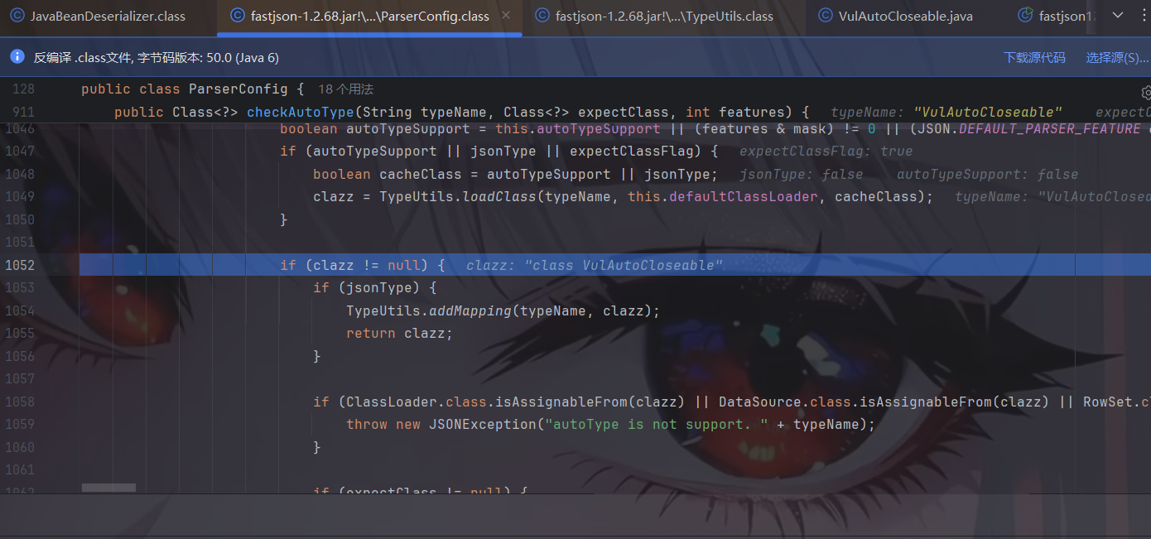Open the TypeUtils.class tab
Viewport: 1151px width, 539px height.
coord(664,16)
